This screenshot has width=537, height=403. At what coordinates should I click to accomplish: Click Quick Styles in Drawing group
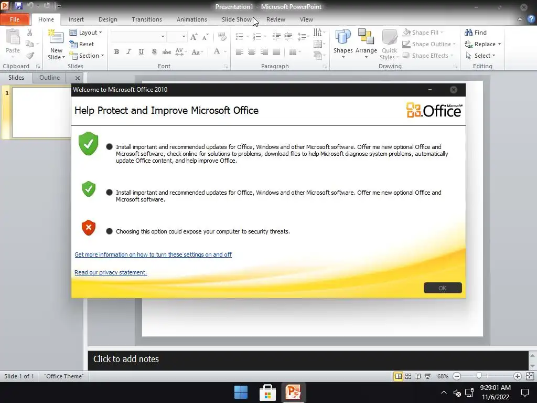coord(389,45)
